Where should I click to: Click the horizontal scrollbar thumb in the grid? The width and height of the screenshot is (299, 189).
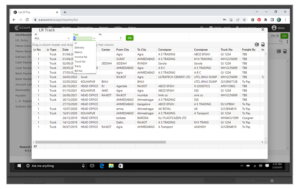pyautogui.click(x=100, y=142)
